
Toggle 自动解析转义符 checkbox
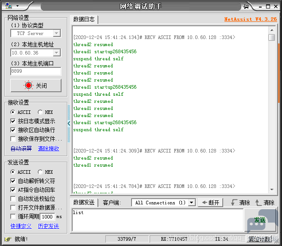13,181
